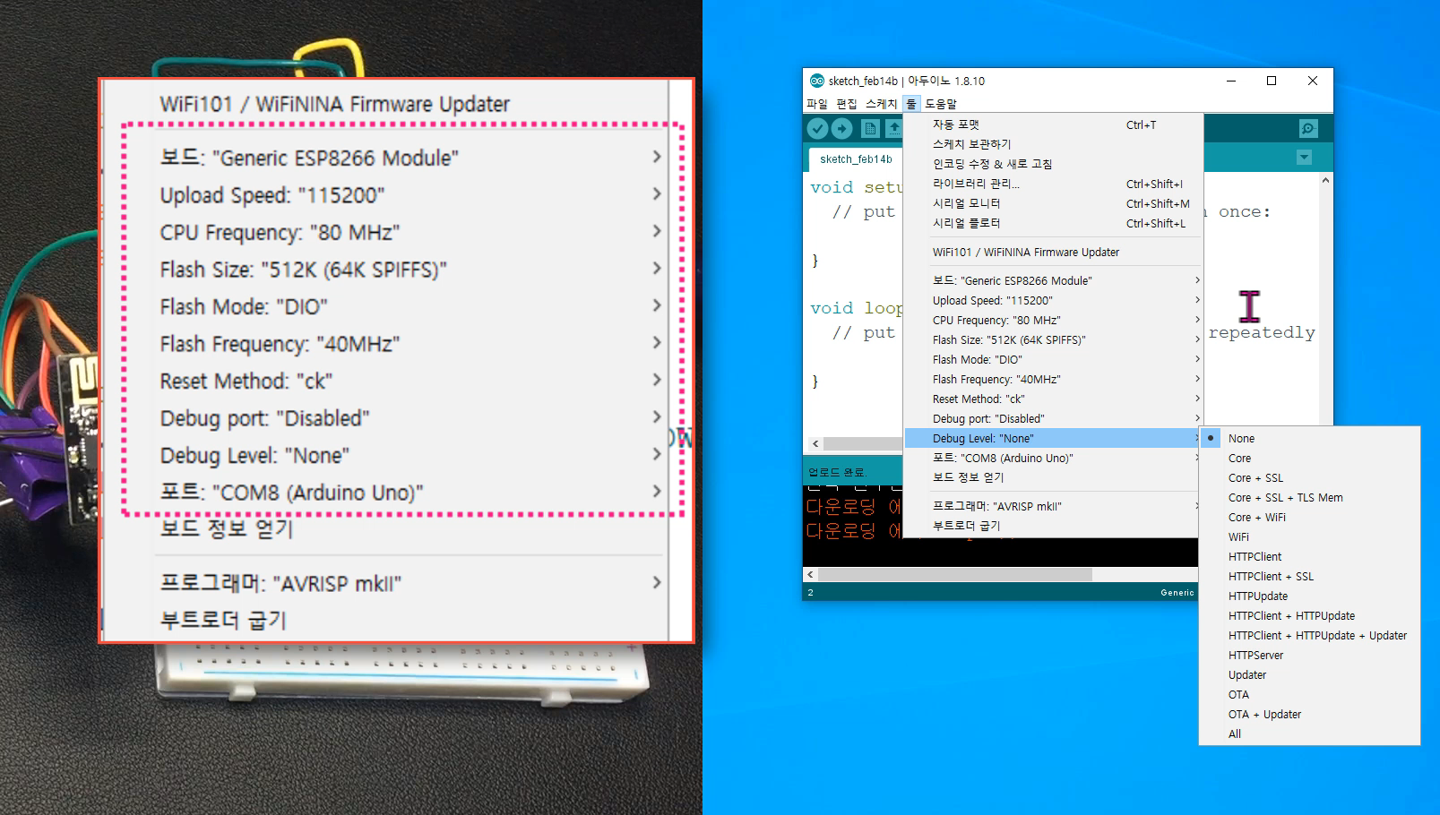The image size is (1440, 815).
Task: Pick the HTTPClient debug level
Action: [x=1309, y=556]
